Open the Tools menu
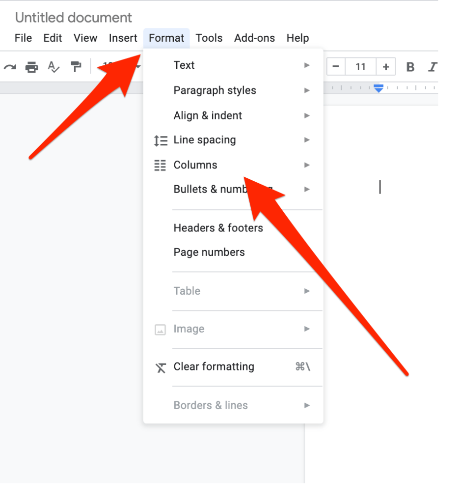 209,38
